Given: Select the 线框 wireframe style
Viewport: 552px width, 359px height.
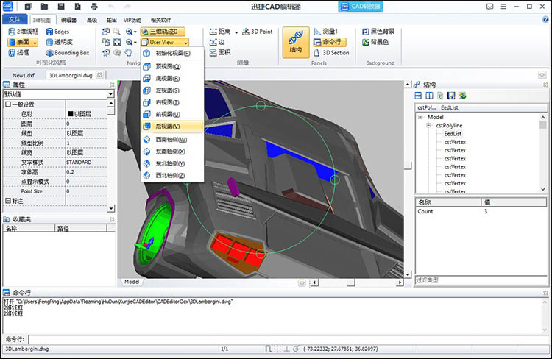Looking at the screenshot, I should click(x=18, y=53).
